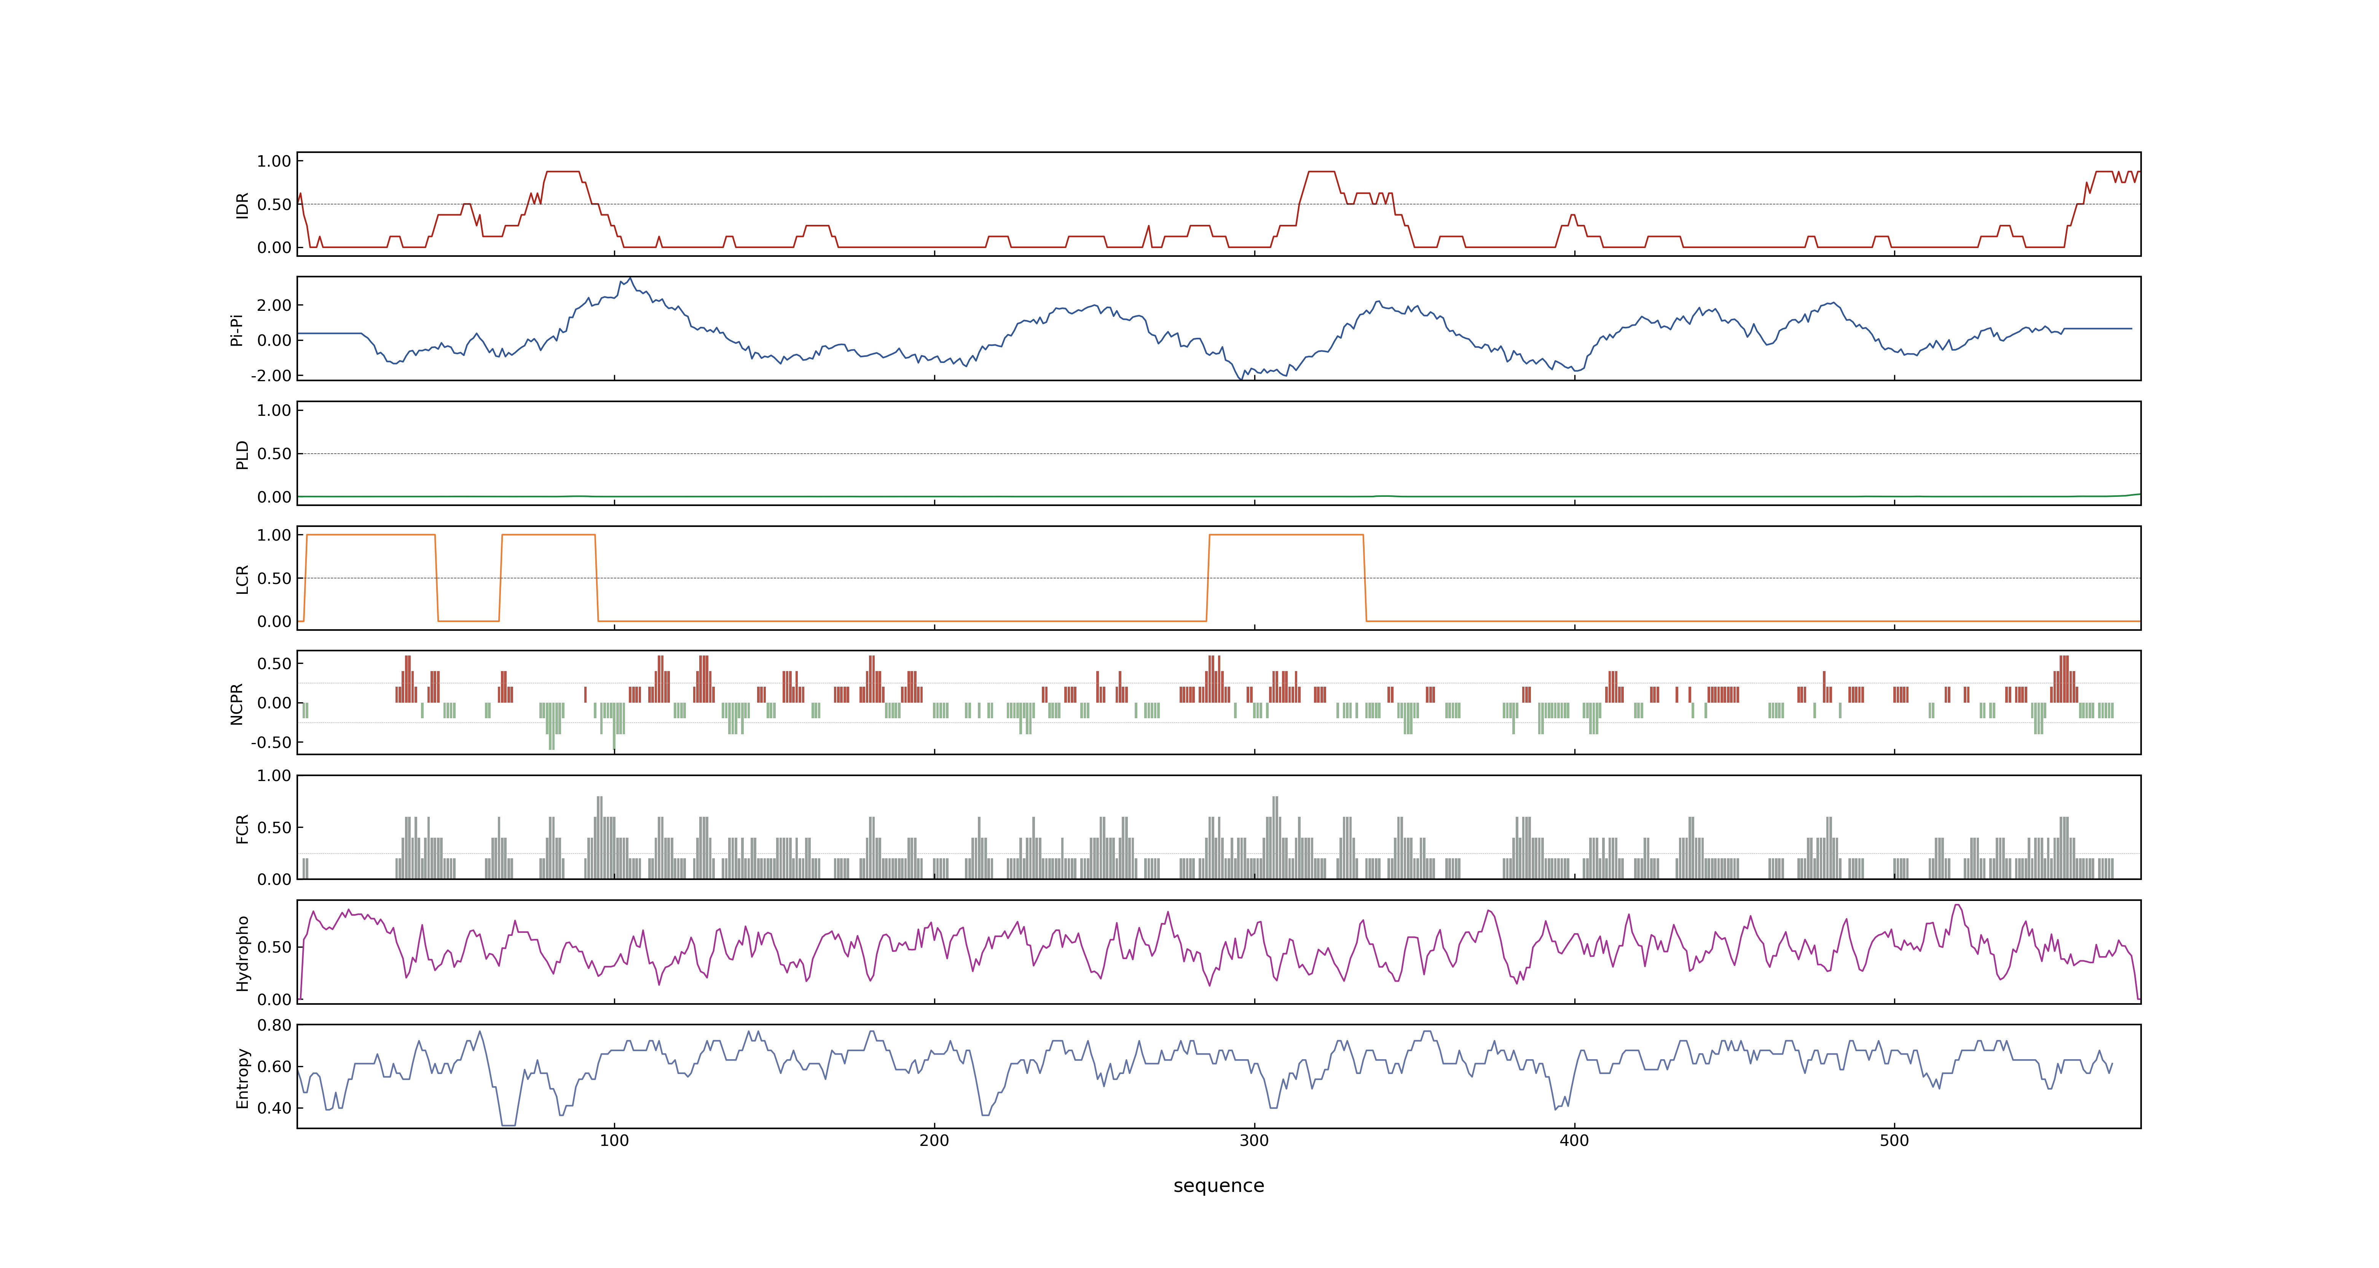Click the -2.00 tick on Pi-Pi axis
The width and height of the screenshot is (2379, 1268).
(271, 375)
